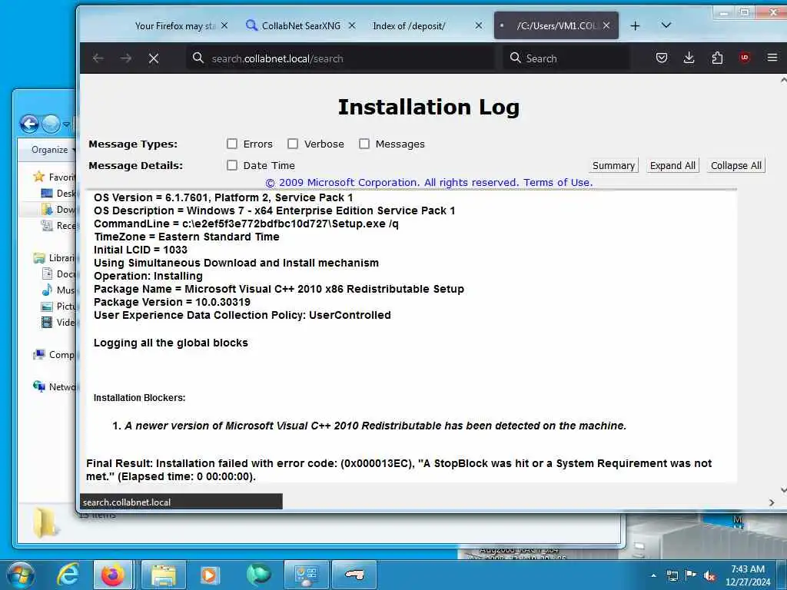Select Computer in Explorer sidebar

pyautogui.click(x=55, y=355)
